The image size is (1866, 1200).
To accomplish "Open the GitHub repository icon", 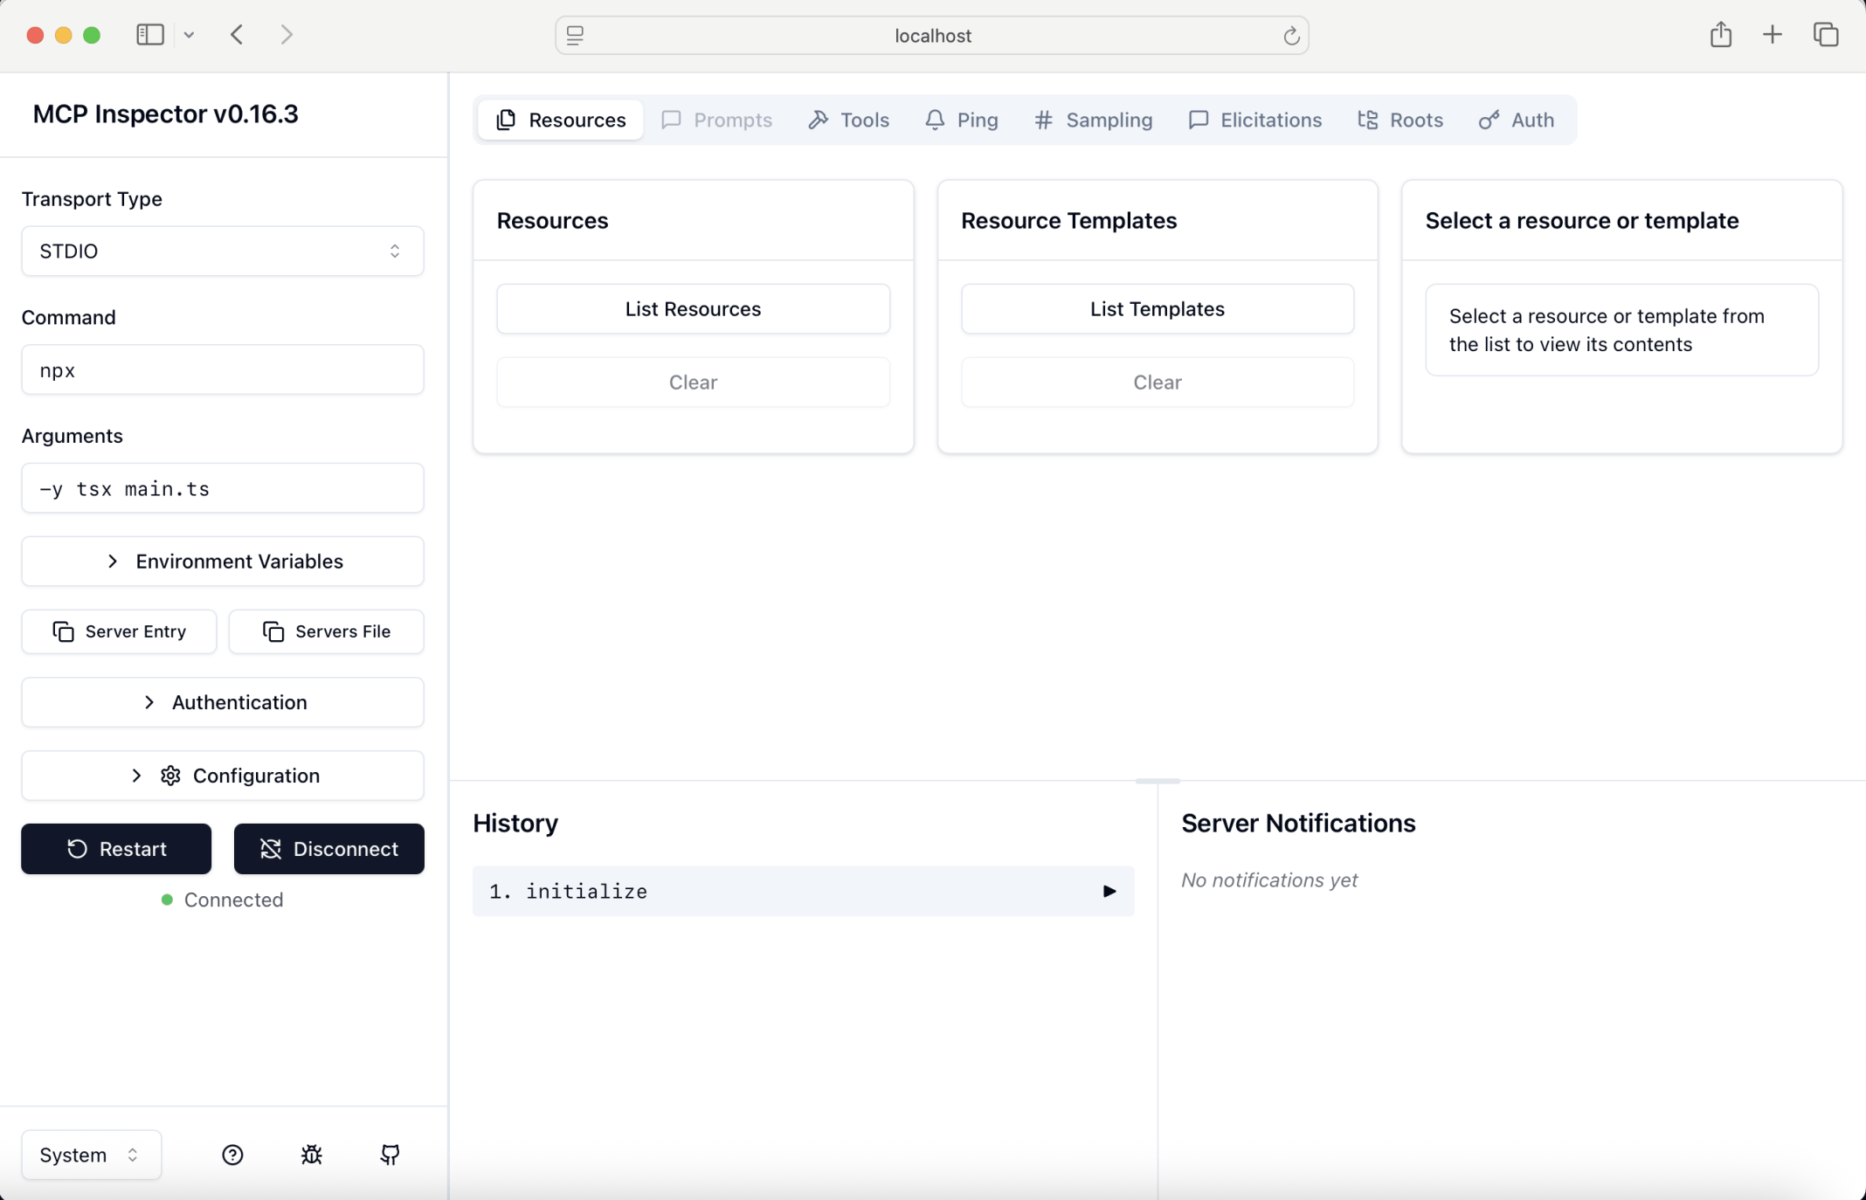I will click(390, 1155).
